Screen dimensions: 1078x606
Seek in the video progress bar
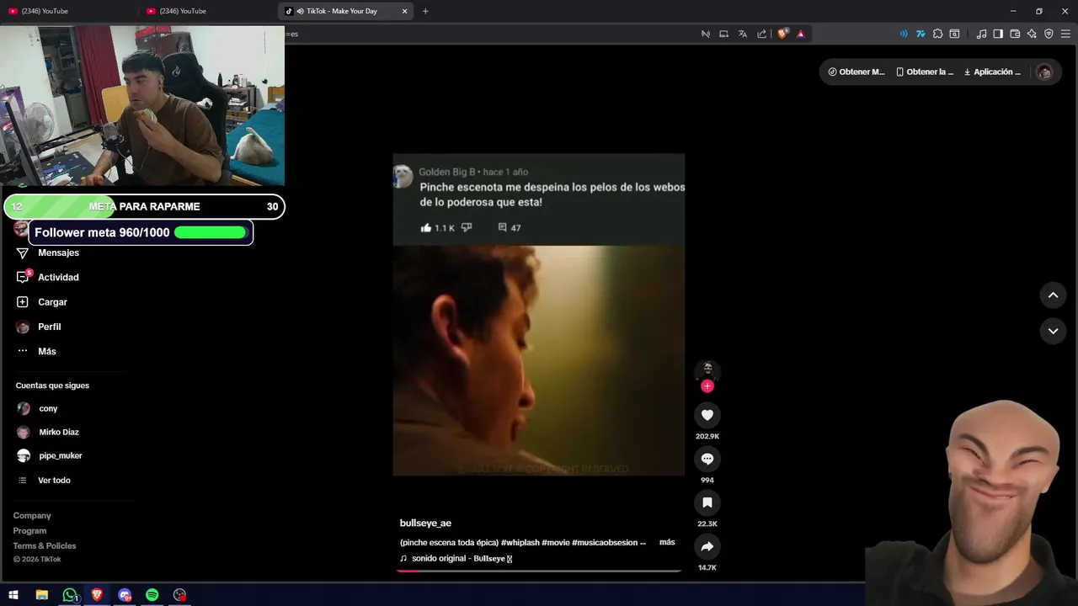tap(539, 571)
